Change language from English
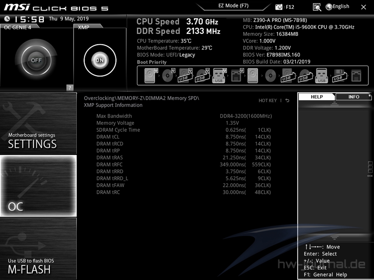The height and width of the screenshot is (280, 374). pos(341,6)
